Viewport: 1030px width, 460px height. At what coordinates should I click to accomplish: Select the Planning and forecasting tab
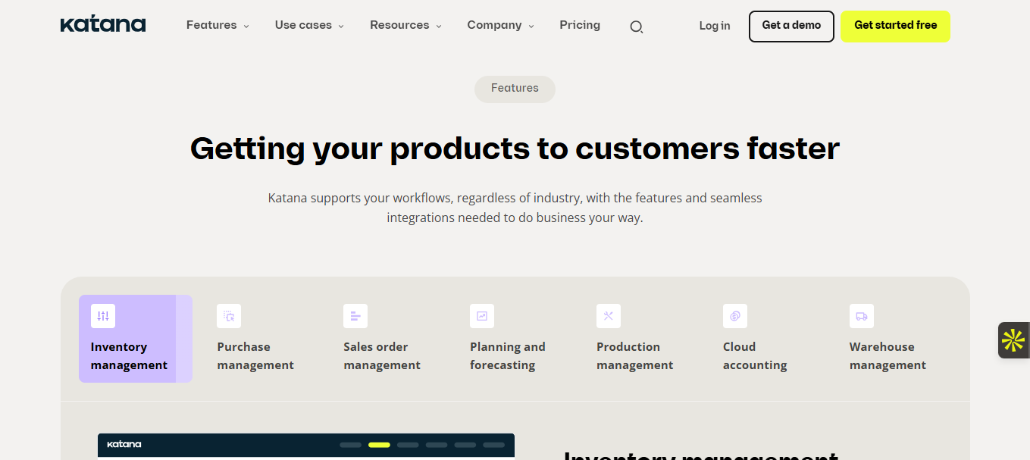(x=515, y=339)
